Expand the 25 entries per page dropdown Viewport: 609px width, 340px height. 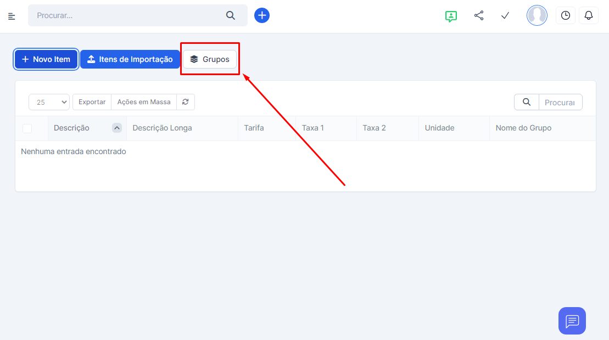point(49,102)
